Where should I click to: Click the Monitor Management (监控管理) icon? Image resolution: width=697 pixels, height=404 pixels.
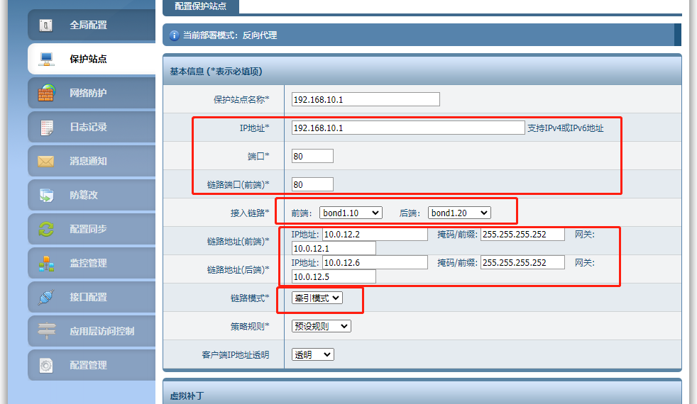click(46, 263)
